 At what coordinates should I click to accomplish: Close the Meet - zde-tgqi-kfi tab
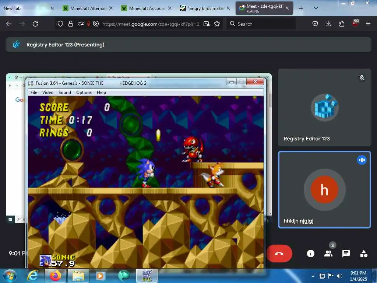[x=287, y=8]
